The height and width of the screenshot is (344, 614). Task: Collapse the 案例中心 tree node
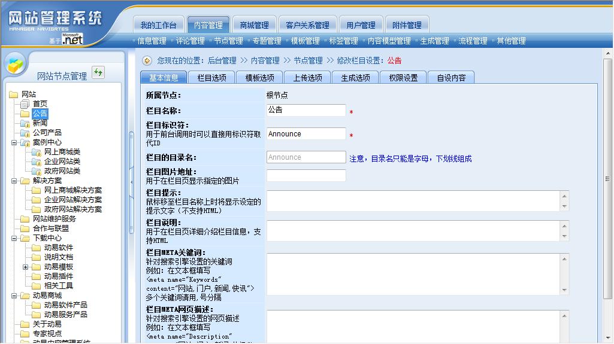pos(14,142)
